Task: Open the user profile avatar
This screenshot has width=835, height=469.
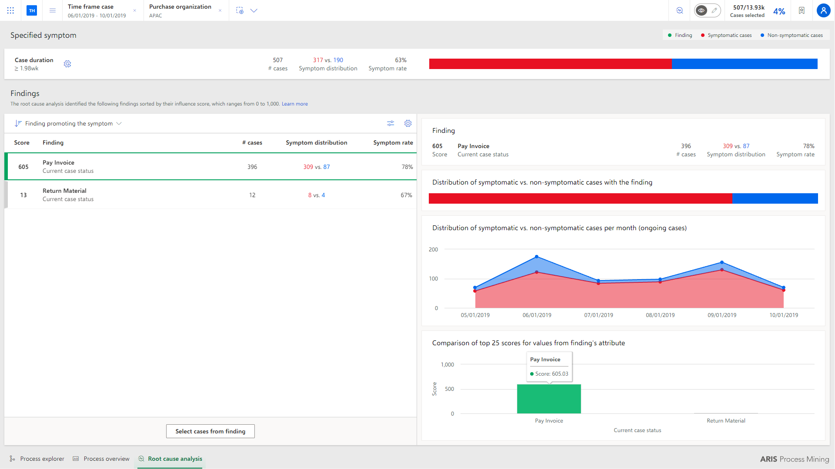Action: (823, 10)
